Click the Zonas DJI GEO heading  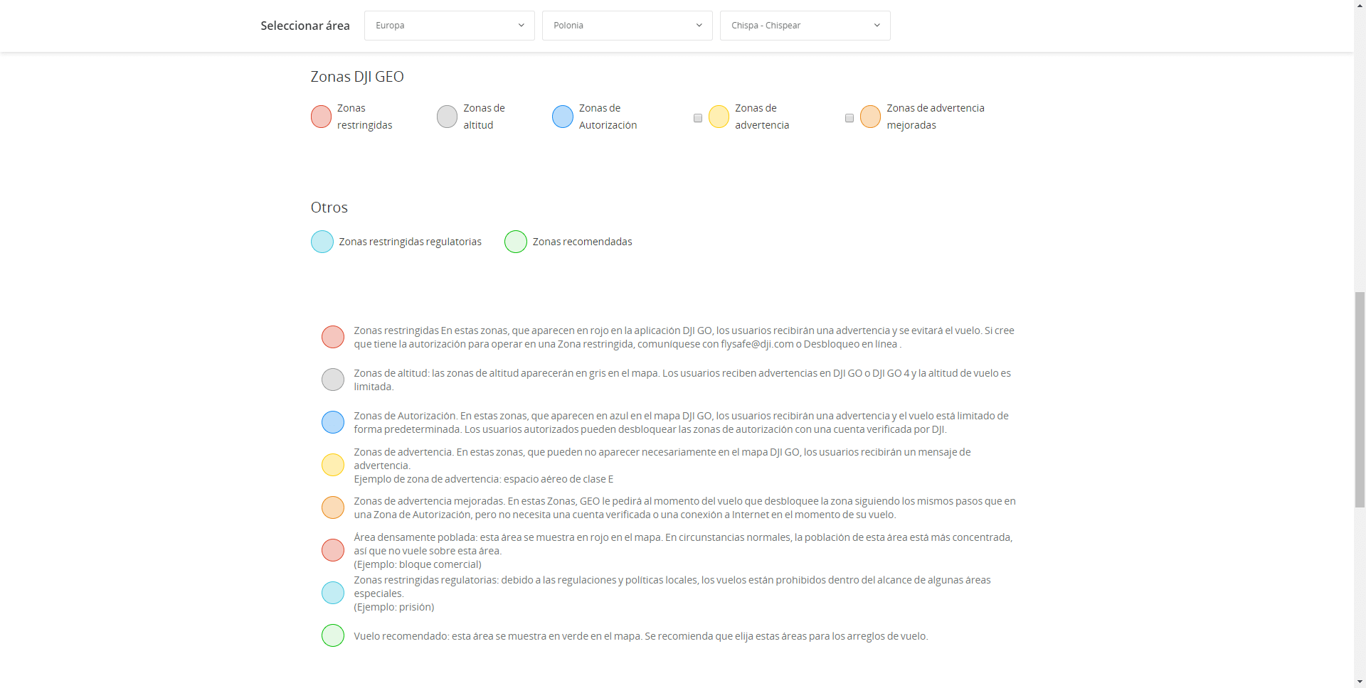tap(357, 77)
